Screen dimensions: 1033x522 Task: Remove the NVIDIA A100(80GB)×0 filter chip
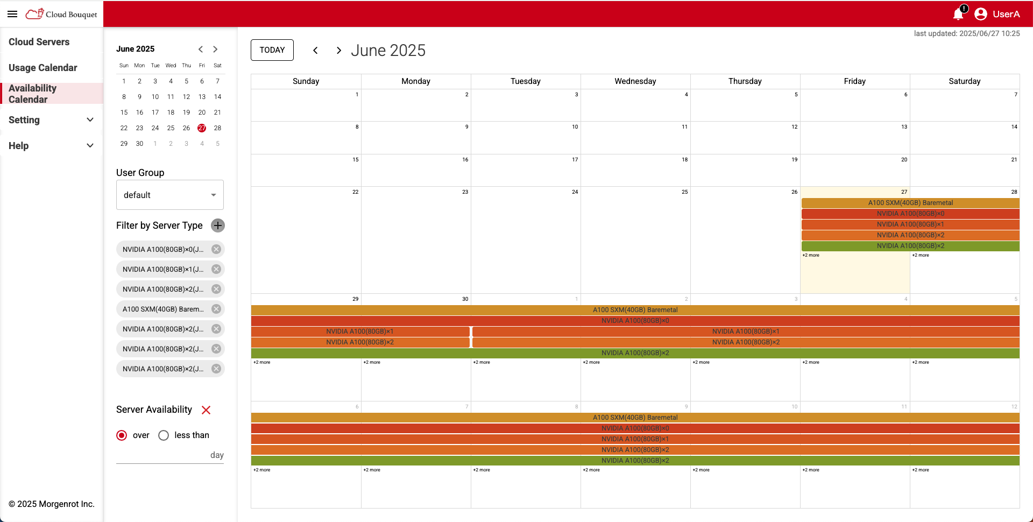pos(216,249)
